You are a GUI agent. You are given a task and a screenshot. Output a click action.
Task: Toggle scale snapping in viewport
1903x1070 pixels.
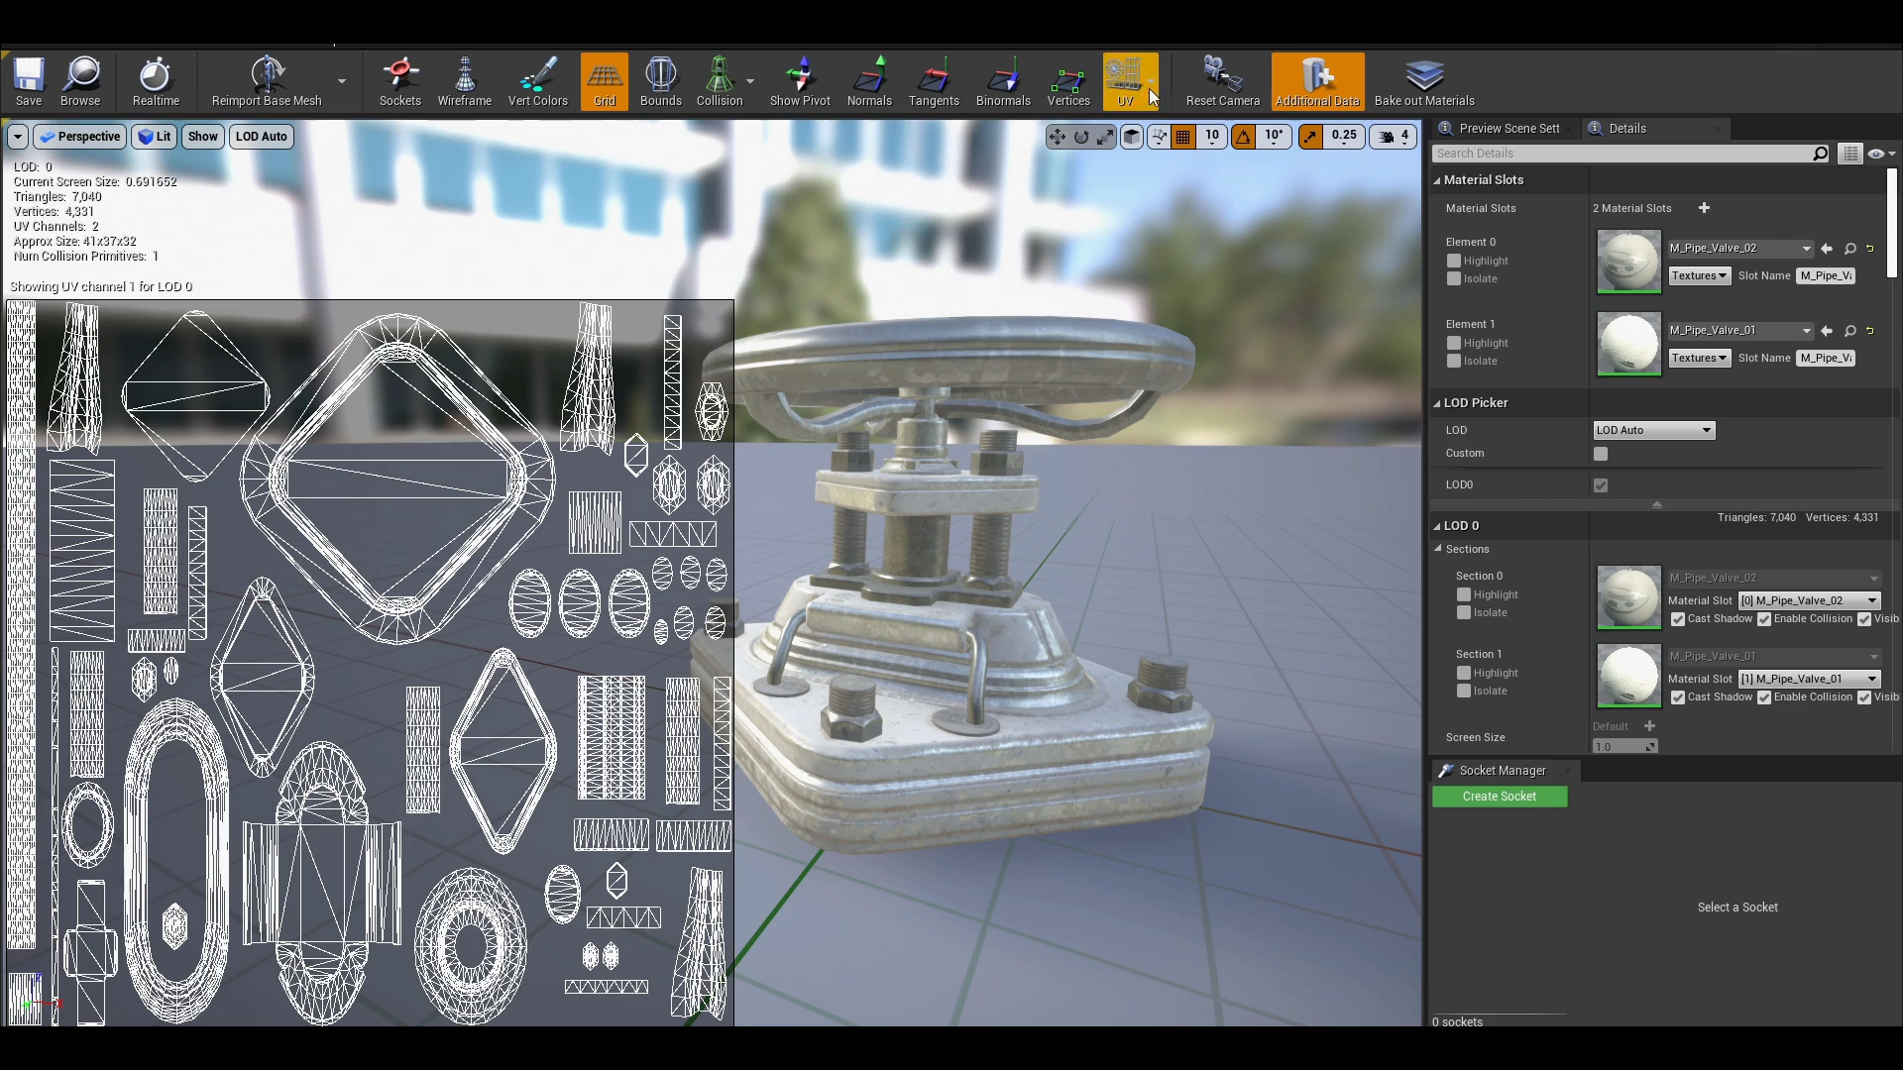point(1310,137)
